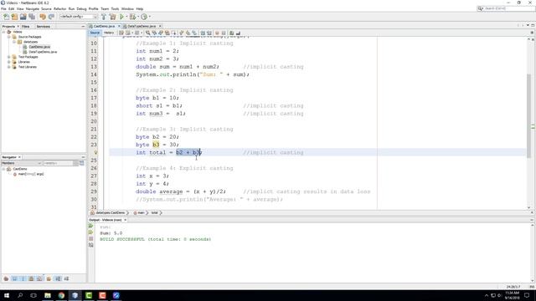Click the Clean and Build Project icon
Screen dimensions: 536x301
click(x=112, y=17)
